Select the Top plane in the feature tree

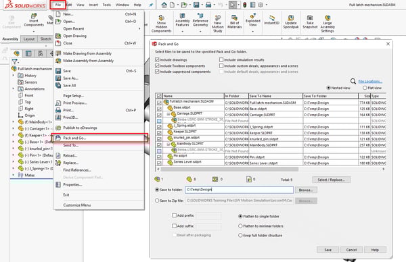pos(24,102)
